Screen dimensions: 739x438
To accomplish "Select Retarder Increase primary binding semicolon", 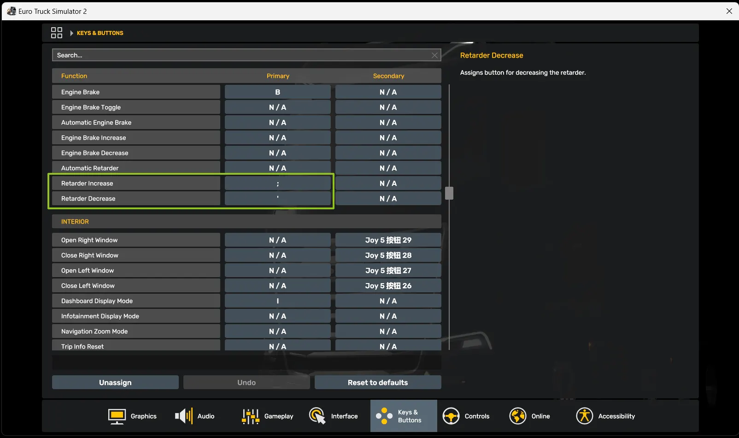I will (x=278, y=183).
